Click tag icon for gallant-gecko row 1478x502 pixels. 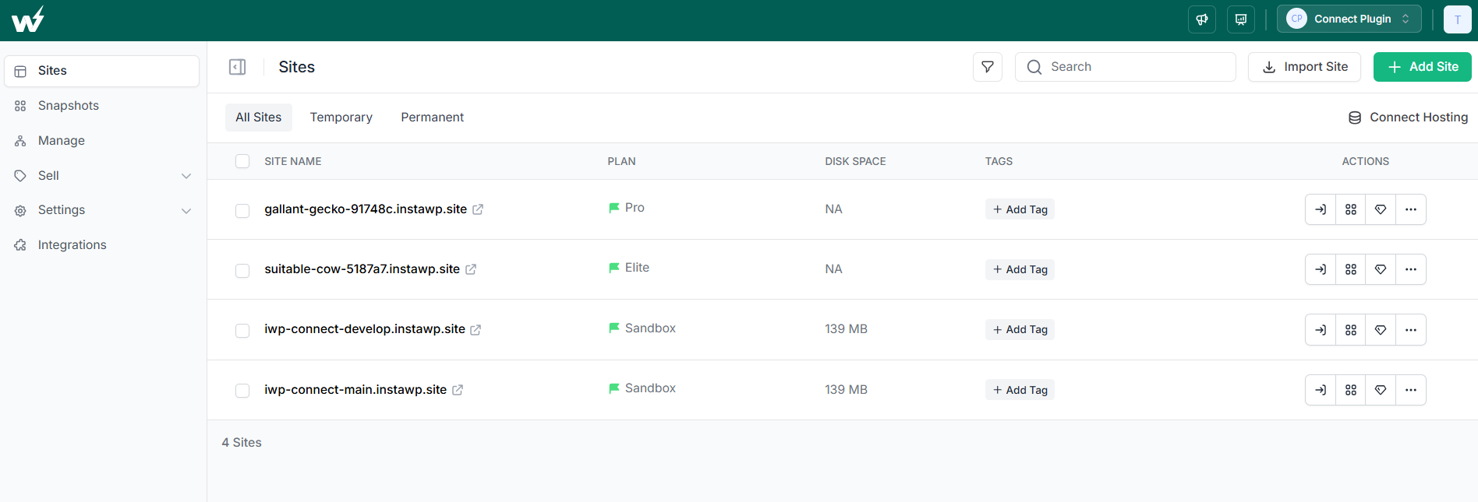point(1381,209)
